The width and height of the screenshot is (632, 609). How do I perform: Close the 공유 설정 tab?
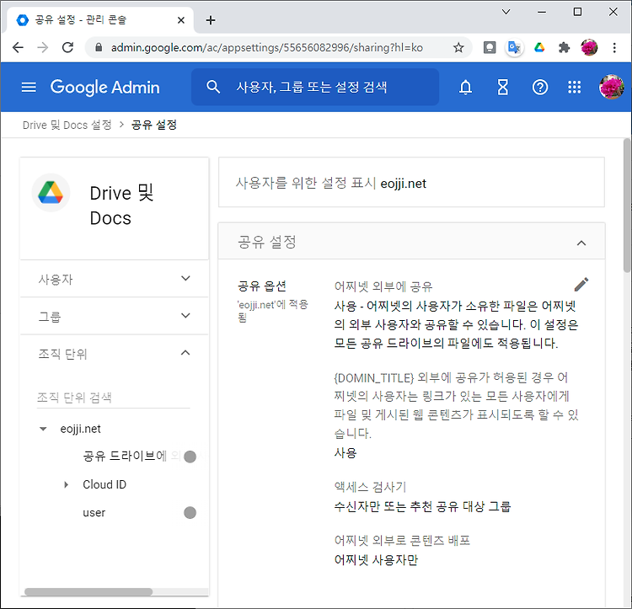[x=181, y=20]
